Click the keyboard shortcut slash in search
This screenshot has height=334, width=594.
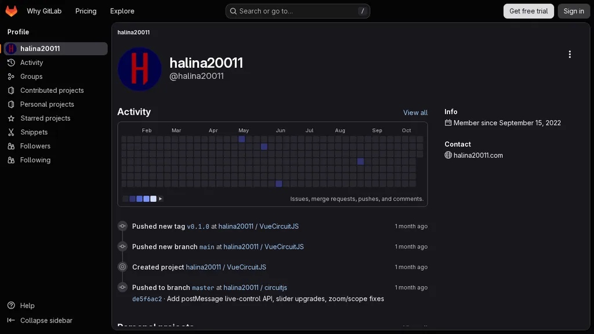(363, 11)
